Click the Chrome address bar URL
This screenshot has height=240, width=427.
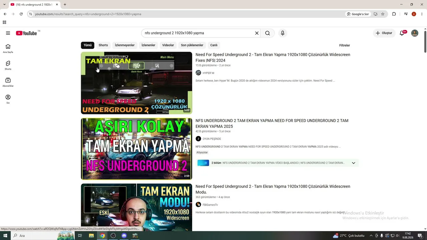click(88, 14)
